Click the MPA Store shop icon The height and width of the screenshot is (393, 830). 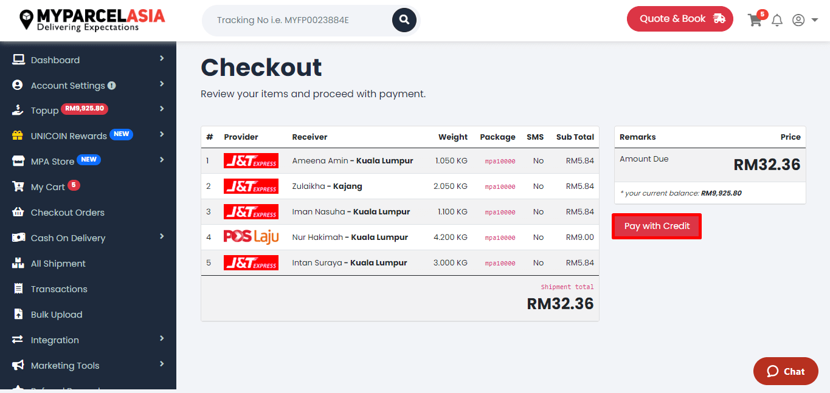[x=18, y=162]
